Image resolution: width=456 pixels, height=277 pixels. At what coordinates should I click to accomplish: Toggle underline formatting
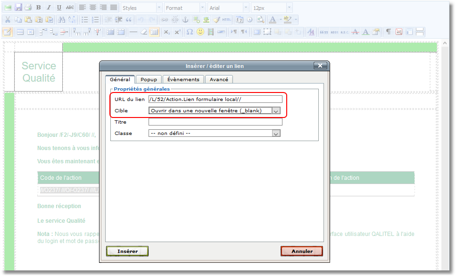click(x=59, y=8)
